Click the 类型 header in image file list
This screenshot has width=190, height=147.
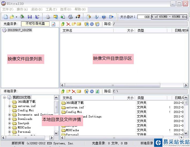click(151, 31)
